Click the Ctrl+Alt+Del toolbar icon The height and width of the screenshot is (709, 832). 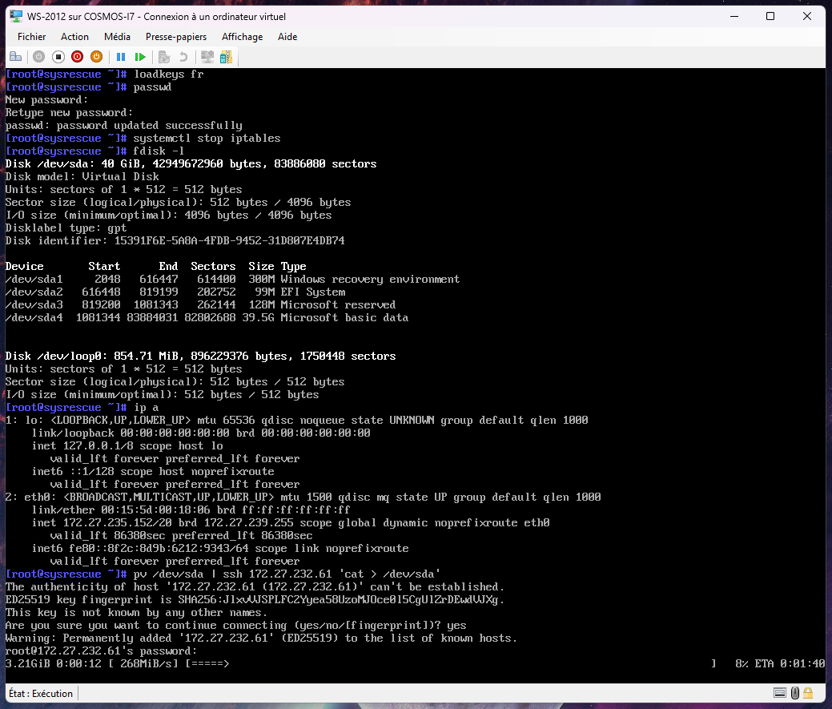pyautogui.click(x=15, y=57)
